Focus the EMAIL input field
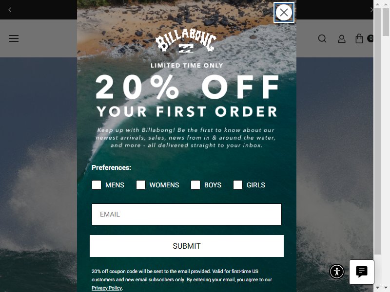 click(187, 214)
